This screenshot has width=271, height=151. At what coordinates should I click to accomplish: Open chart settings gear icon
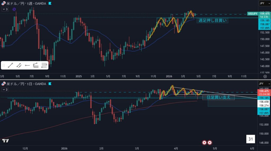click(x=265, y=76)
